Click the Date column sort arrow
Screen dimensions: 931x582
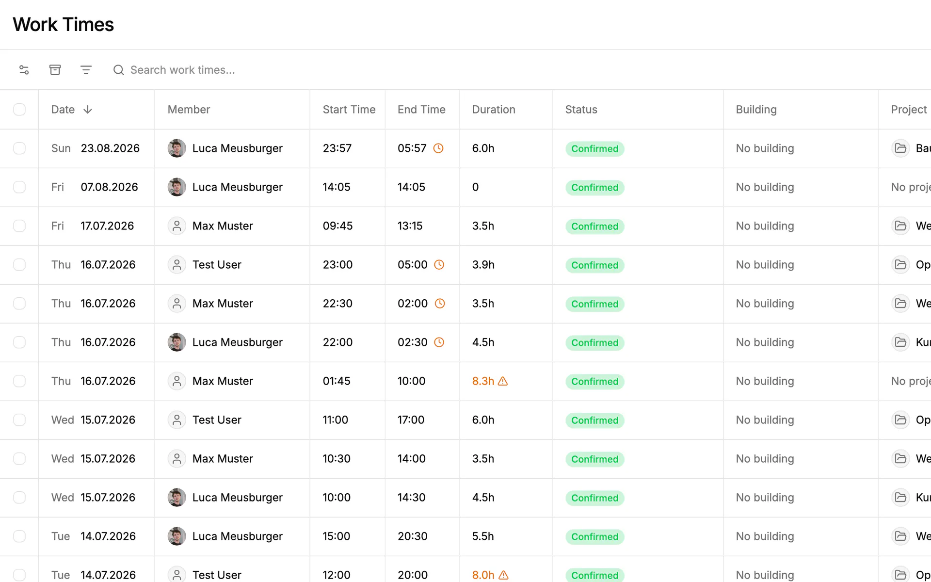88,110
